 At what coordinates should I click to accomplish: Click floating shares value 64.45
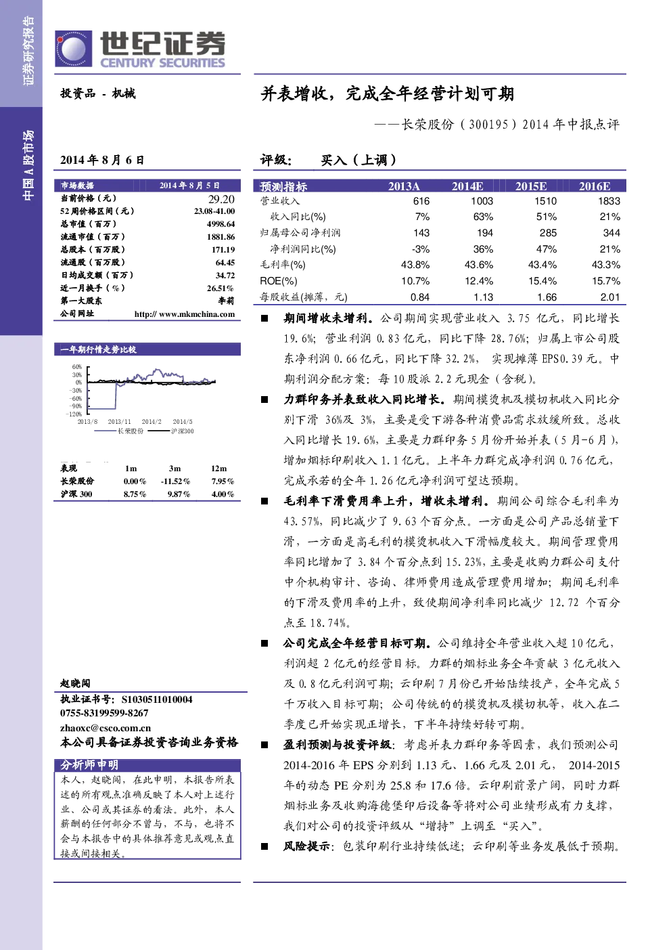(225, 263)
